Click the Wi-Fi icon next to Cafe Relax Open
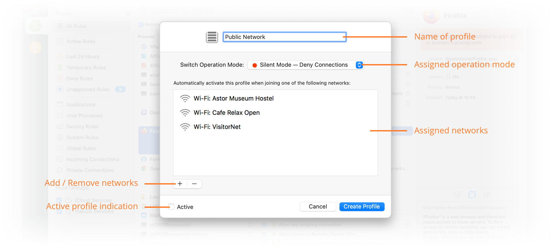 pyautogui.click(x=185, y=113)
